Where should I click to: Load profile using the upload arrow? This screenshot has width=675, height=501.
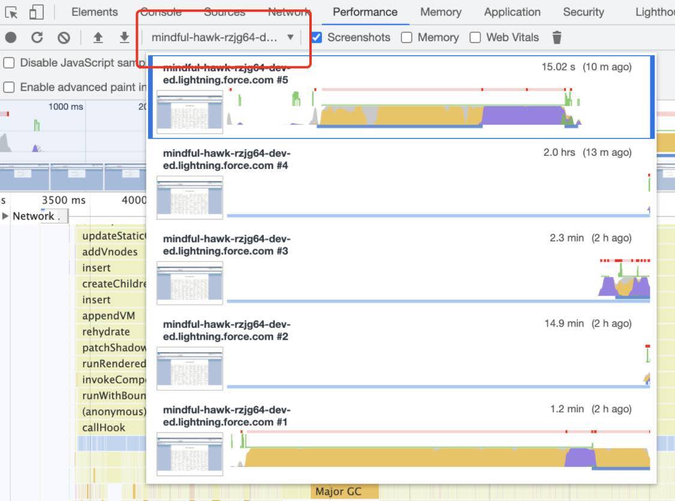98,38
